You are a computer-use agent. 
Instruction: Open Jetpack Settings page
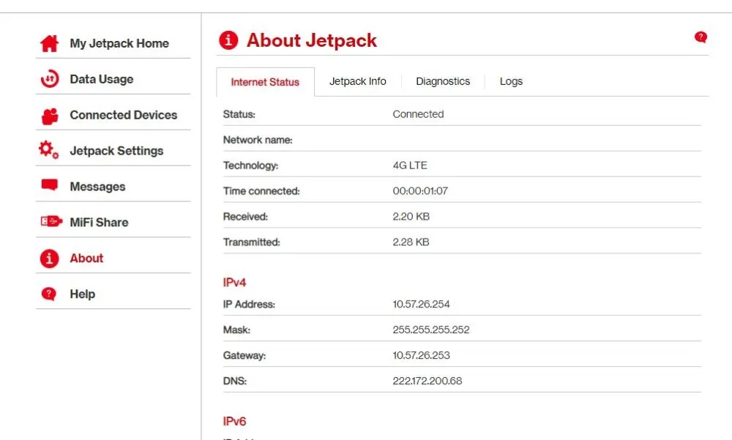(116, 151)
